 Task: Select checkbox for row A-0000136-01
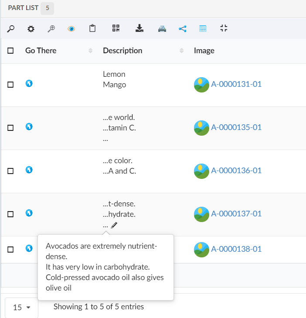(10, 171)
